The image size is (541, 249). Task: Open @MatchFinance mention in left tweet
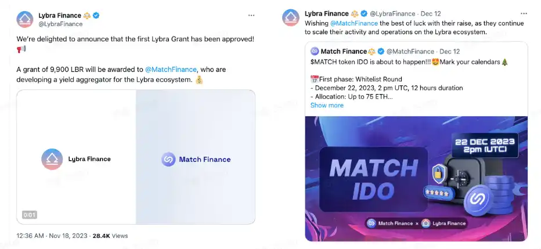(171, 69)
